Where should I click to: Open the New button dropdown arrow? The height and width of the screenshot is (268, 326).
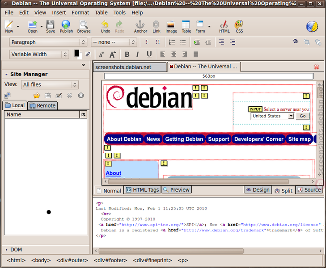18,26
